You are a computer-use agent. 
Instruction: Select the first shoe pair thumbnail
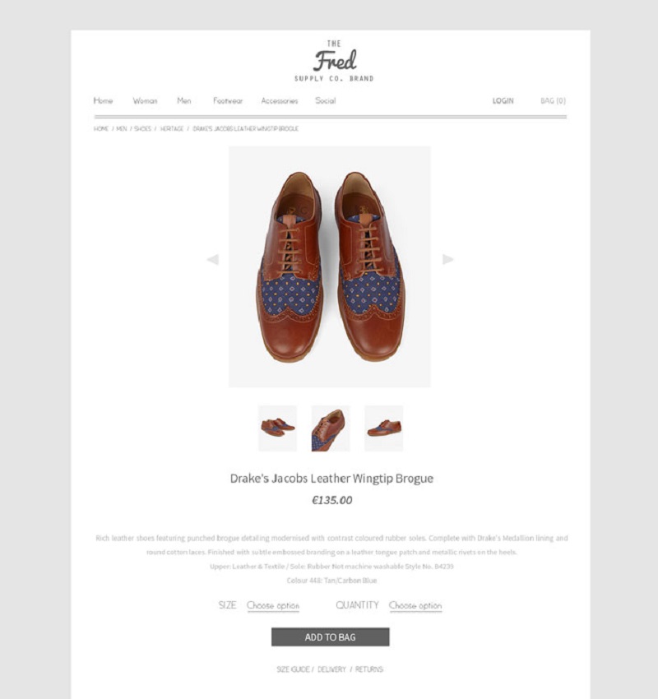(x=277, y=428)
